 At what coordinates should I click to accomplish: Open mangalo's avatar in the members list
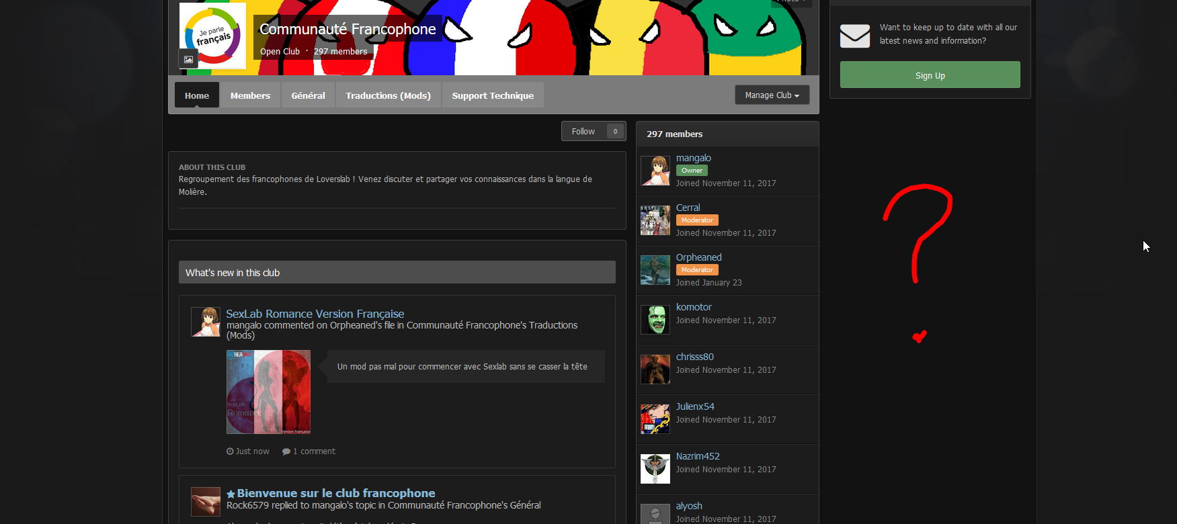click(x=655, y=171)
